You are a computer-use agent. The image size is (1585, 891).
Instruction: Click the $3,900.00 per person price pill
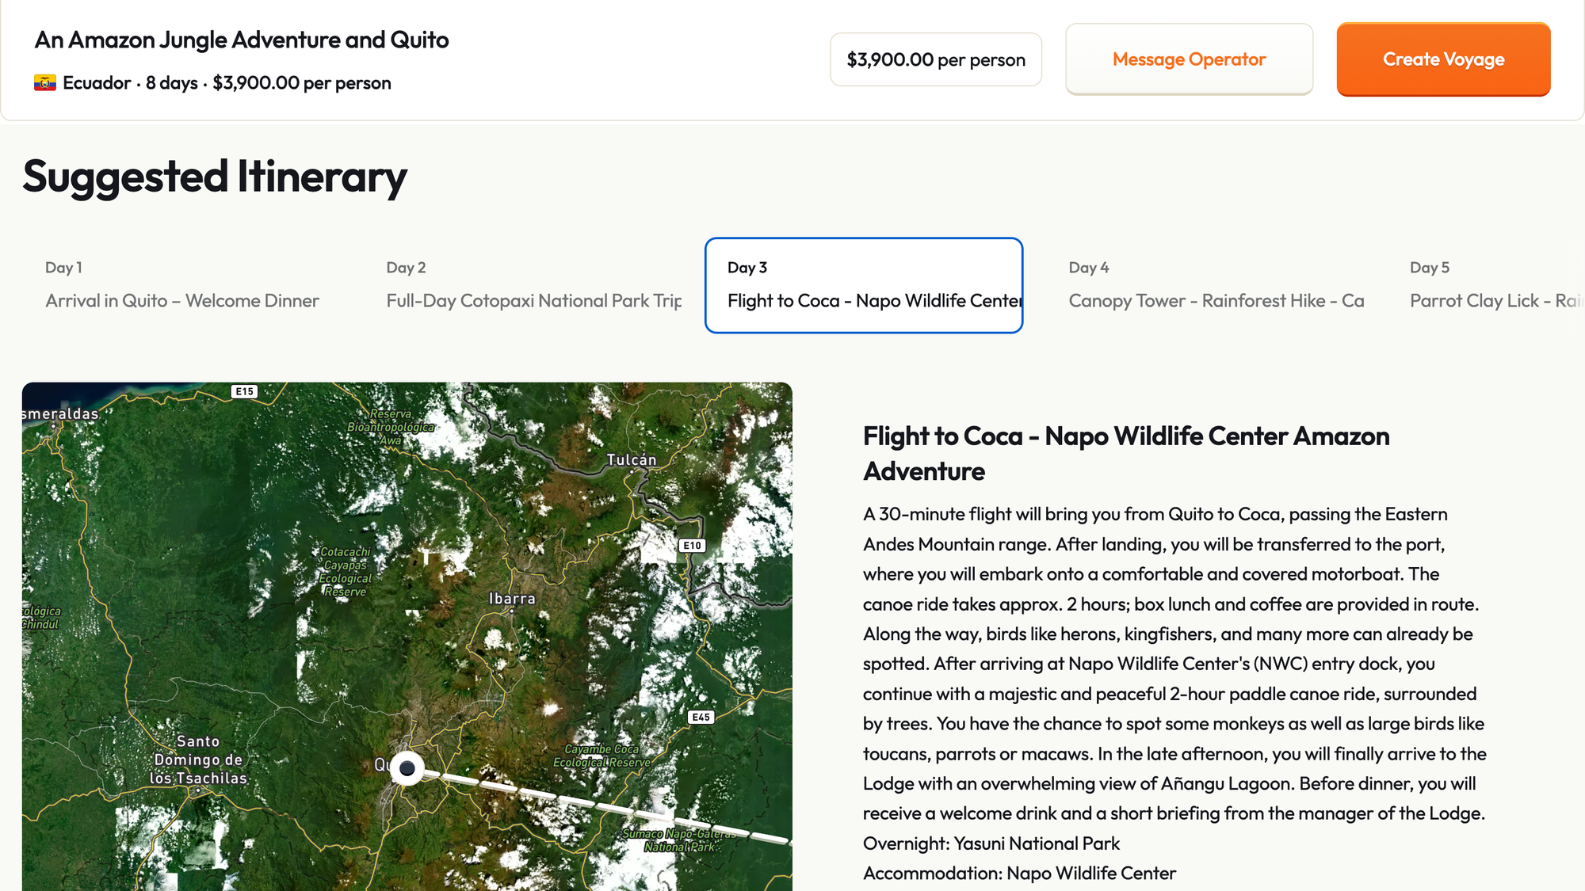click(936, 59)
